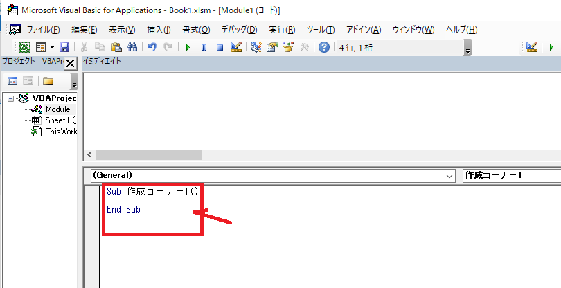Close the Project Explorer pane with X
The height and width of the screenshot is (288, 561).
click(x=71, y=64)
